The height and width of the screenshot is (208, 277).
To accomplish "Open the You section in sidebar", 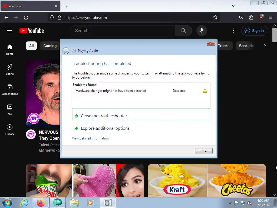I will point(10,110).
